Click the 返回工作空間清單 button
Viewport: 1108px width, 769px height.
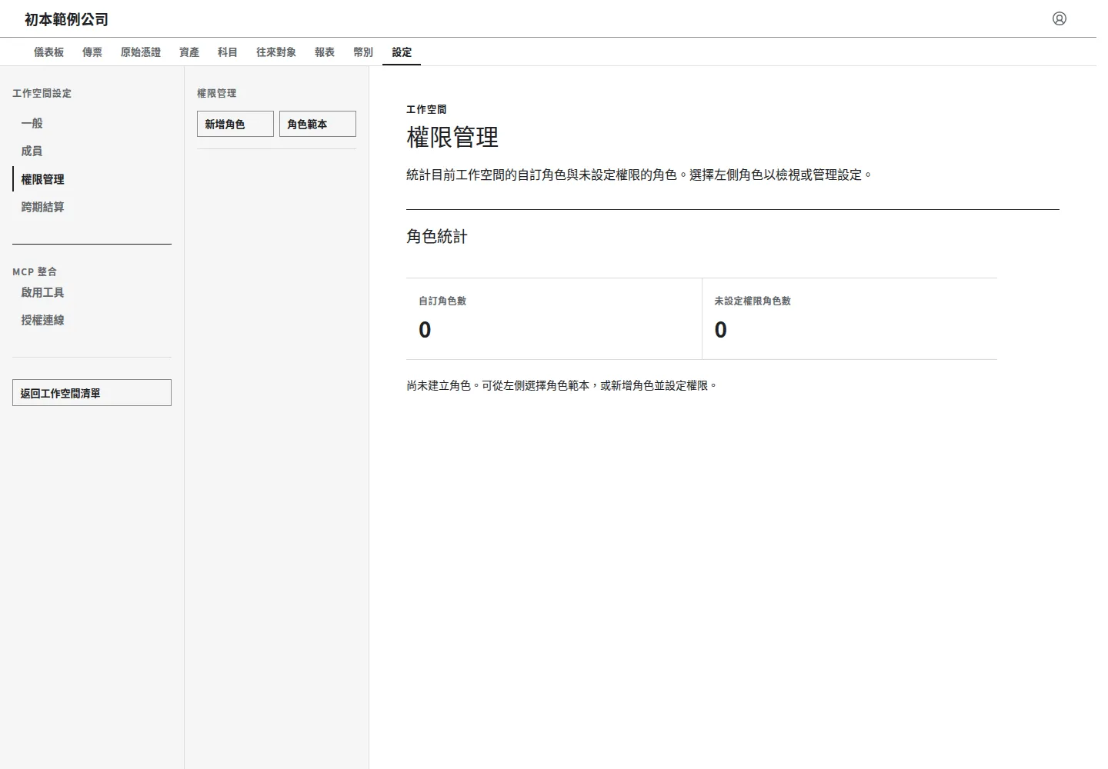pos(92,393)
